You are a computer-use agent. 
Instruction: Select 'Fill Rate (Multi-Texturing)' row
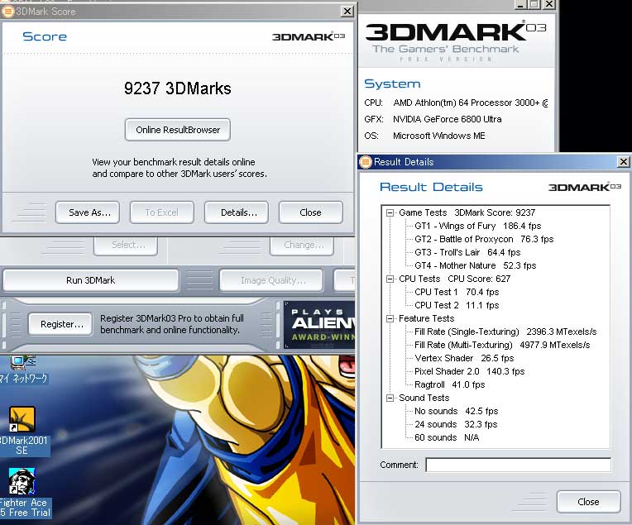point(502,346)
